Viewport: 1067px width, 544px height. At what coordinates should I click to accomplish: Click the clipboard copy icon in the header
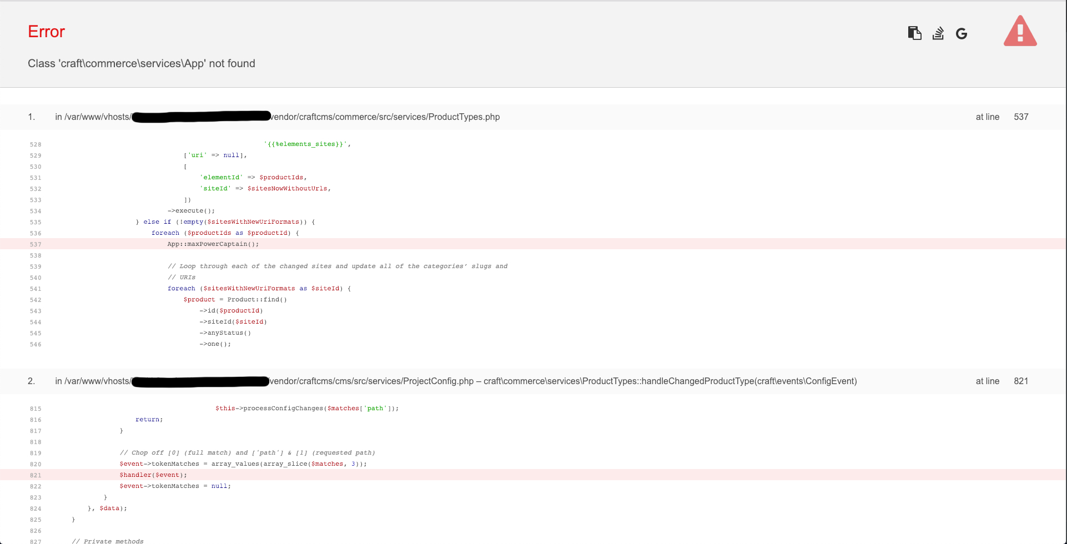click(914, 33)
